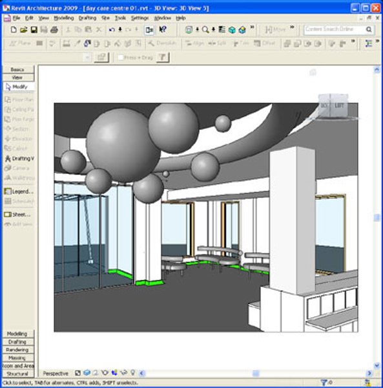Click the search magnifier button in Content Search
Image resolution: width=383 pixels, height=388 pixels.
pos(369,30)
